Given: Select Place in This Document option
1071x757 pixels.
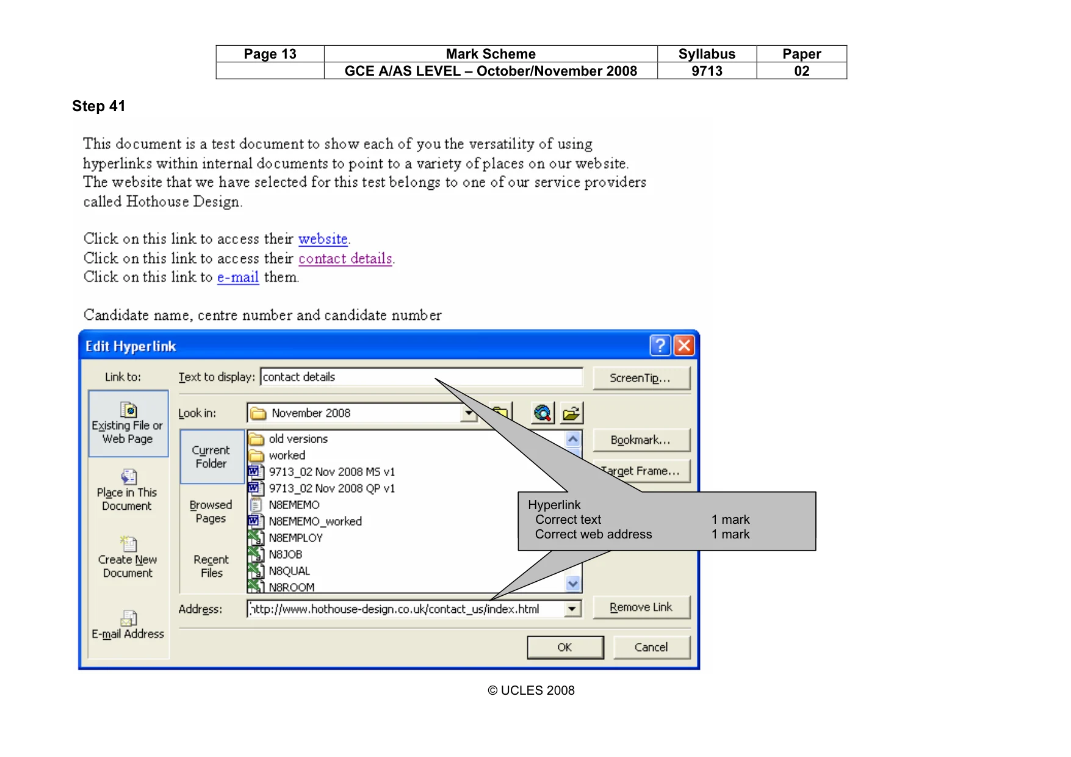Looking at the screenshot, I should tap(127, 491).
